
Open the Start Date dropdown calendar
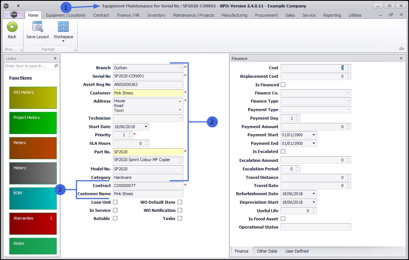[146, 127]
